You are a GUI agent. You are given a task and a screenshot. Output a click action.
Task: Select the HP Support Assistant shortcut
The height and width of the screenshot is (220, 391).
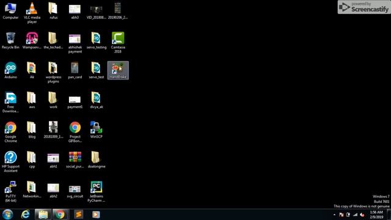click(x=10, y=161)
